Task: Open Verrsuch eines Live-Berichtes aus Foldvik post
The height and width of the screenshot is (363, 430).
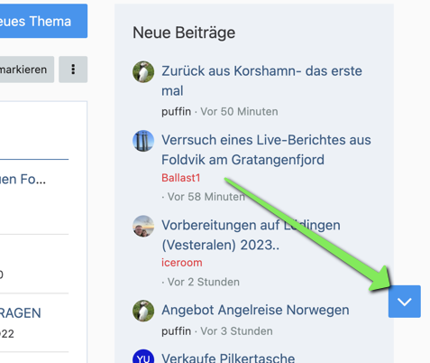Action: pyautogui.click(x=266, y=150)
